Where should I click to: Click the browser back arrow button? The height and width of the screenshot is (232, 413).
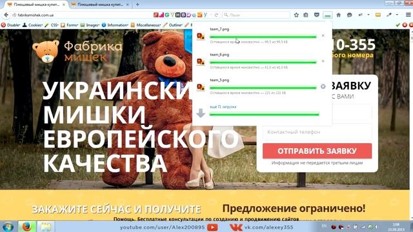(x=6, y=15)
